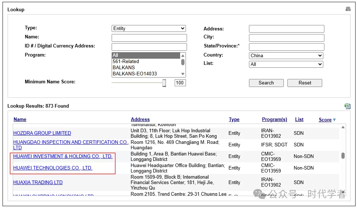Open HUAWEI TECHNOLOGIES CO., LTD. entry
Screen dimensions: 357x208
pos(53,168)
